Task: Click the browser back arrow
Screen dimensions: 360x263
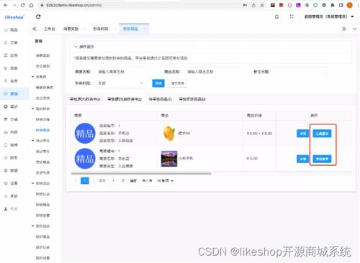Action: coord(6,5)
